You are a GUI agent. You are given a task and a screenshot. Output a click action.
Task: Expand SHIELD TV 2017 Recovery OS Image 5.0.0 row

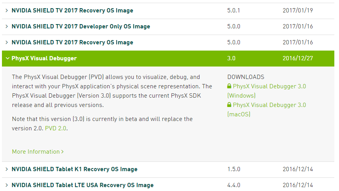pyautogui.click(x=7, y=42)
